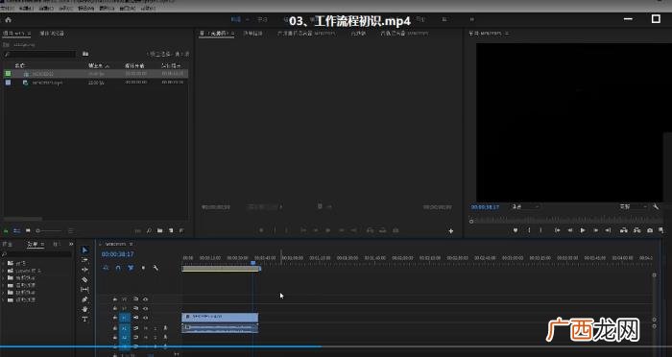Open source monitor button editor plus

[451, 231]
